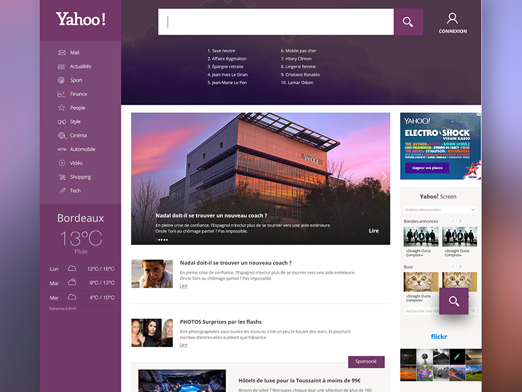
Task: Show next Bandes-annonces videos
Action: pos(461,221)
